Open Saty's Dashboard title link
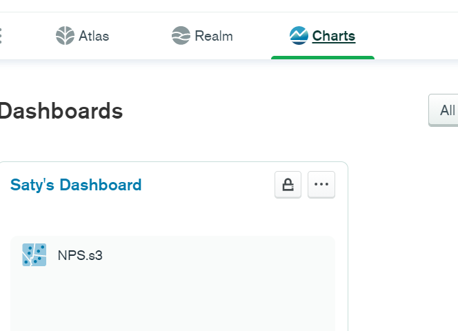 76,185
